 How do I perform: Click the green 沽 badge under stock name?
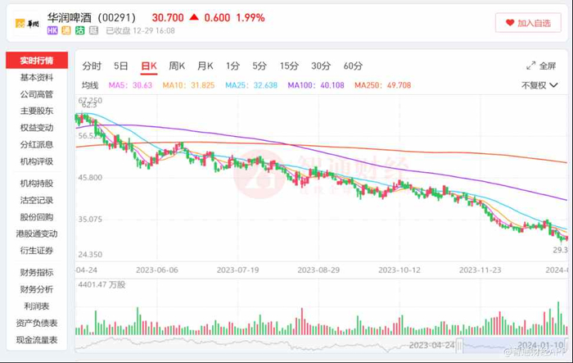(x=80, y=30)
